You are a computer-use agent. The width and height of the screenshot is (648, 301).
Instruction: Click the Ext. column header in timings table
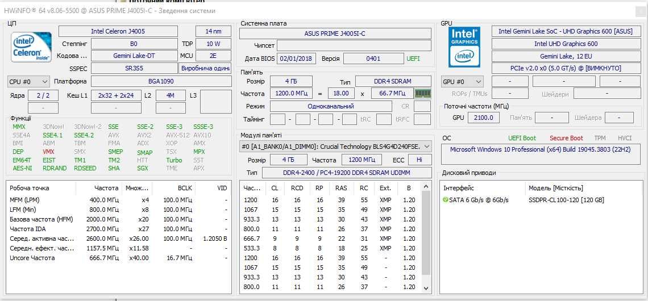click(385, 188)
